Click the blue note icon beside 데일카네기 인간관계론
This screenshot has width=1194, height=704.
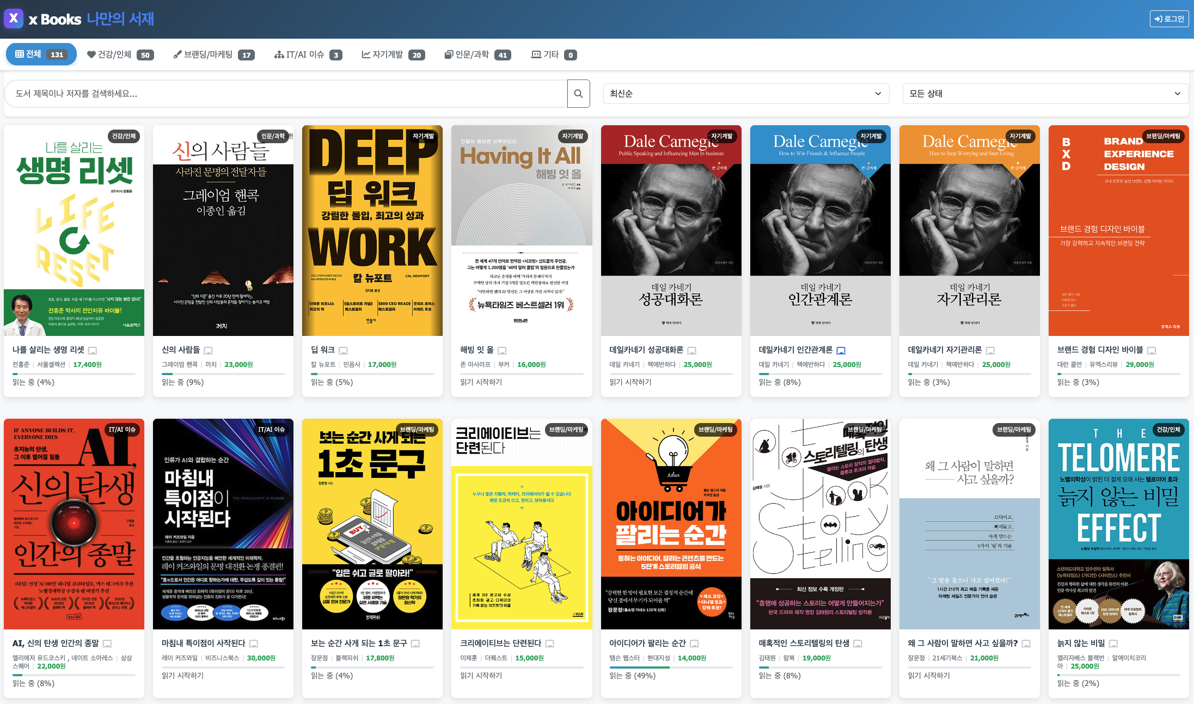pyautogui.click(x=841, y=350)
